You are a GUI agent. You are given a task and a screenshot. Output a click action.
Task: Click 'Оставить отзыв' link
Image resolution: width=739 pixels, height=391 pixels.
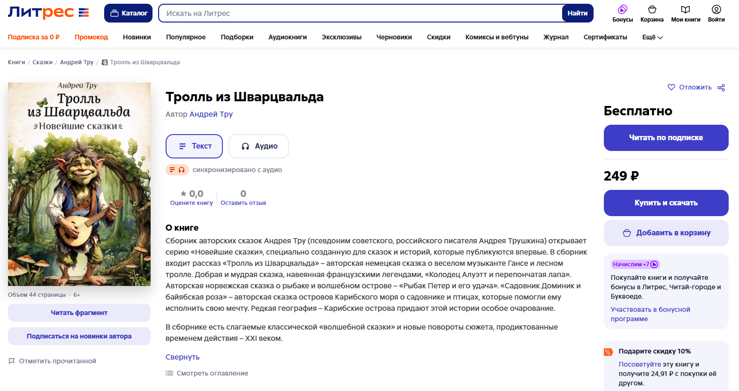(x=243, y=203)
